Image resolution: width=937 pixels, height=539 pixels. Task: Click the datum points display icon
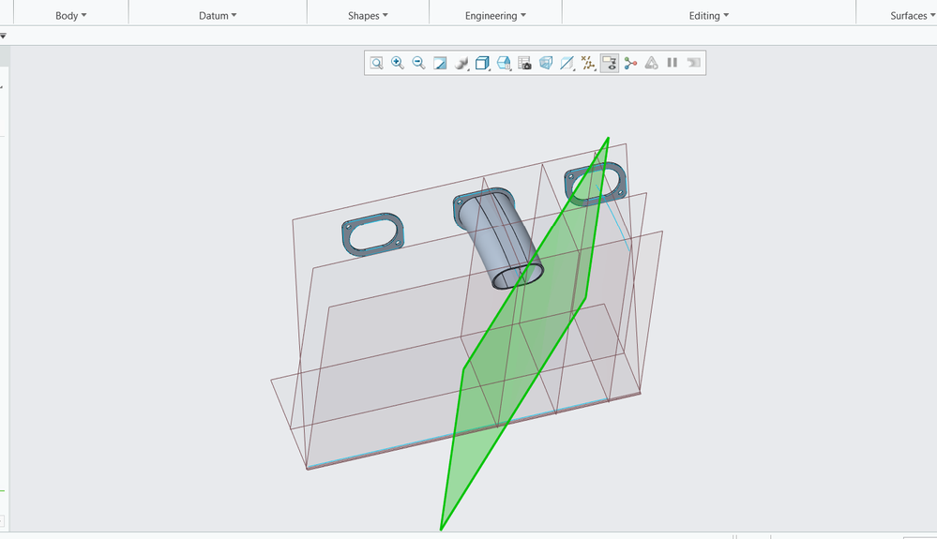(588, 63)
